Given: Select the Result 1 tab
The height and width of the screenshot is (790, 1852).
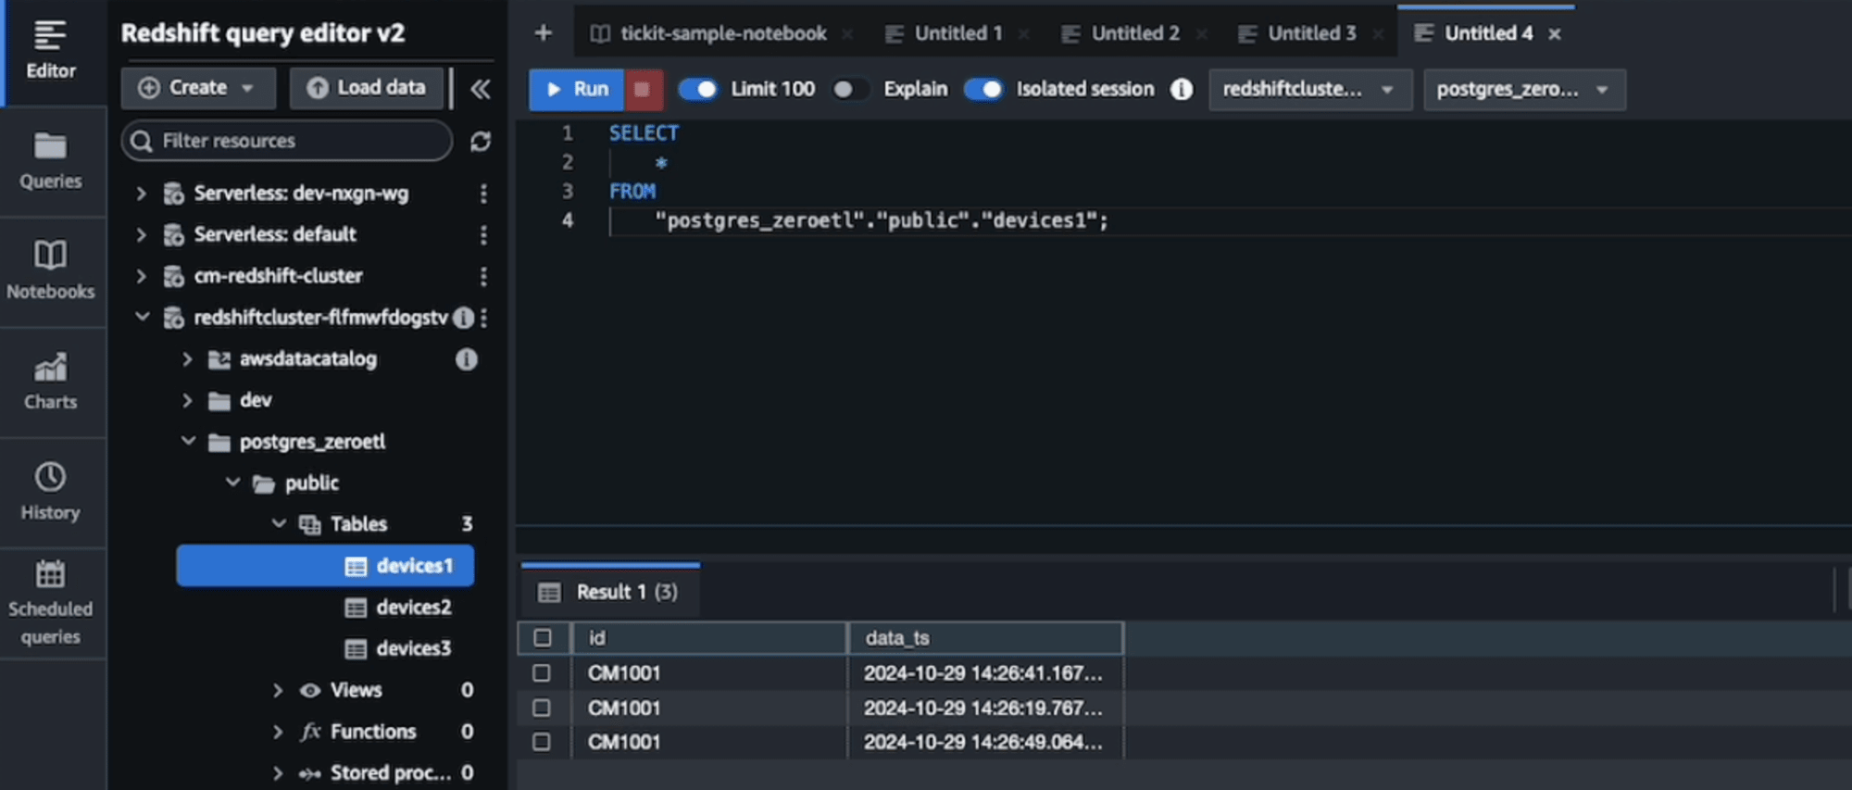Looking at the screenshot, I should point(611,592).
